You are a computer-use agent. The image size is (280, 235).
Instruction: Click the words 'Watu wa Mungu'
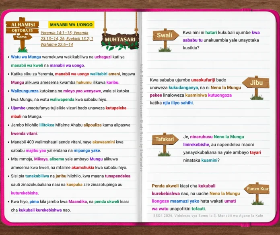26,57
